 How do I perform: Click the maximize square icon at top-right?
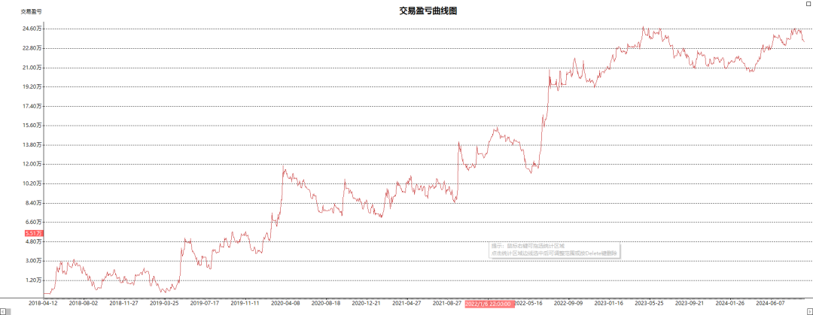808,4
